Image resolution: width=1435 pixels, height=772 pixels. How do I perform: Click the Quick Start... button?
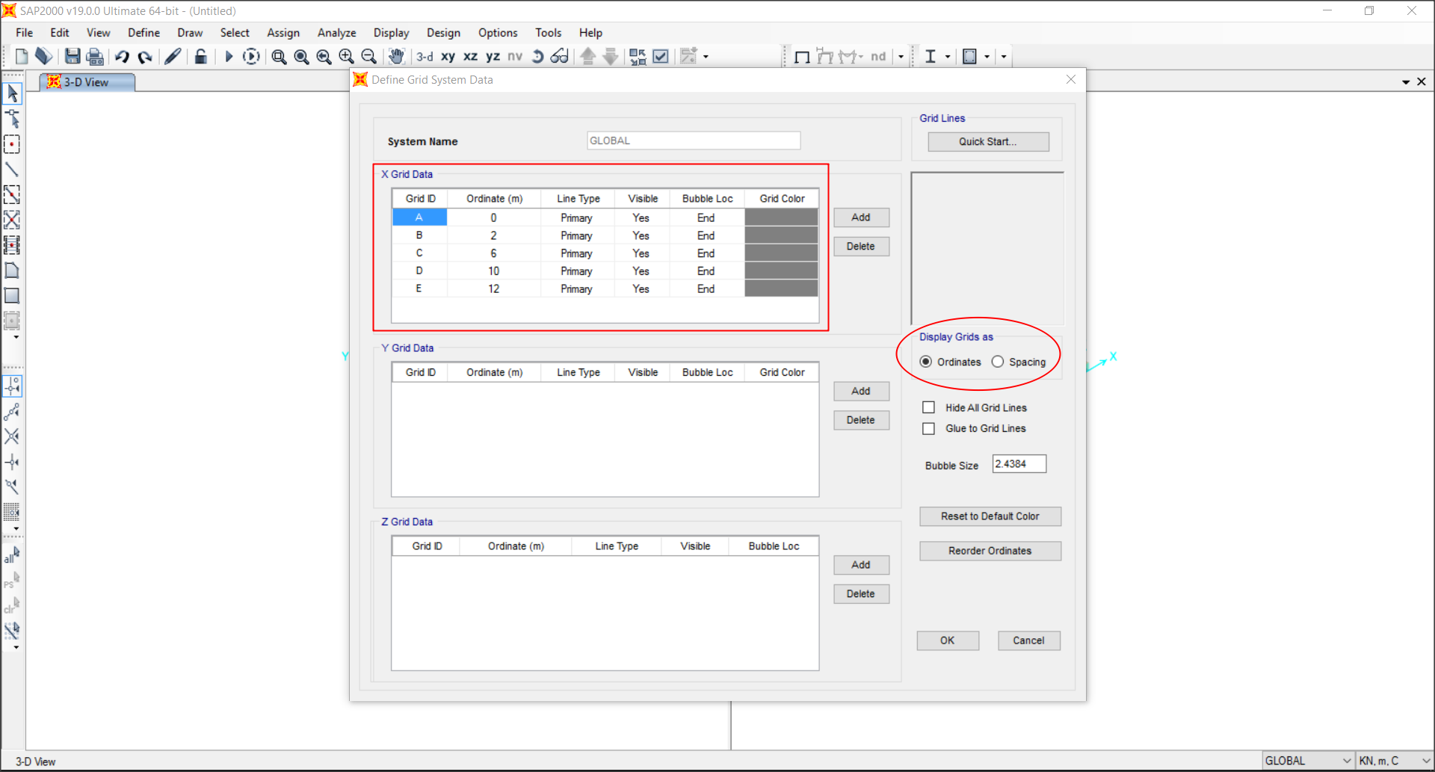[988, 142]
